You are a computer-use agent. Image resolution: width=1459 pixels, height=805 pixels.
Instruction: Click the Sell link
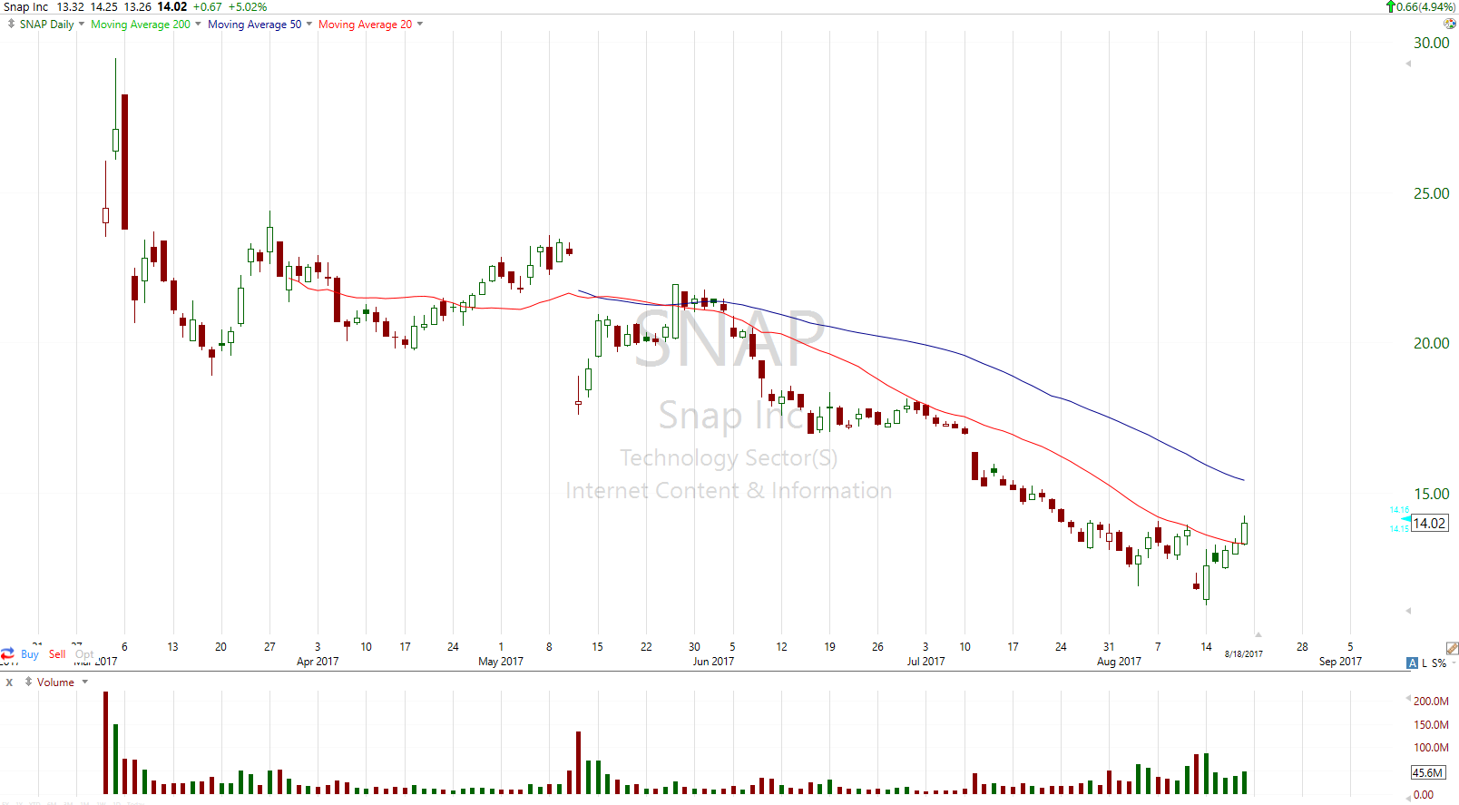(x=57, y=654)
